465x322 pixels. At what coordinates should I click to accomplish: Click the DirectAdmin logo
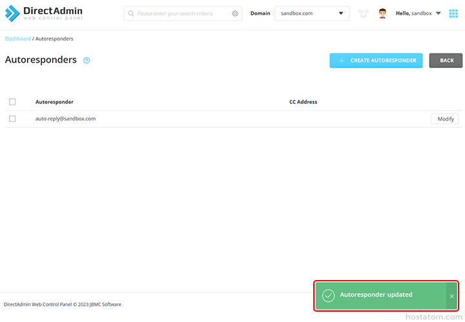click(44, 14)
